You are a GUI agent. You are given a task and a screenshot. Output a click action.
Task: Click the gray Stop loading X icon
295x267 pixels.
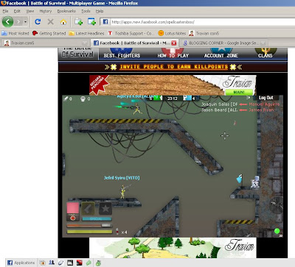(x=50, y=22)
